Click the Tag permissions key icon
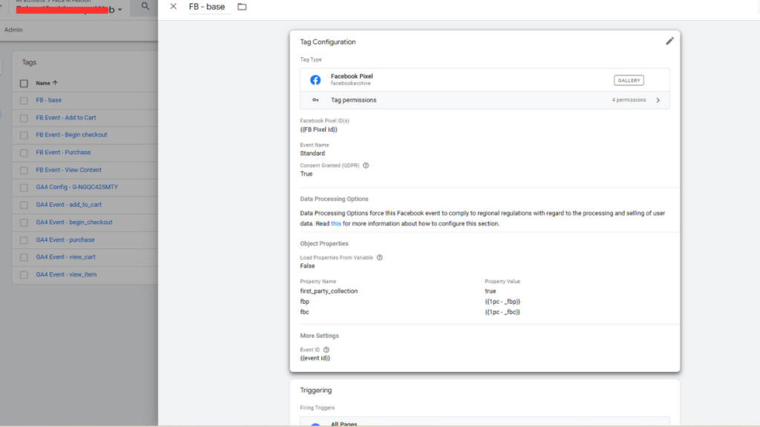 click(315, 100)
